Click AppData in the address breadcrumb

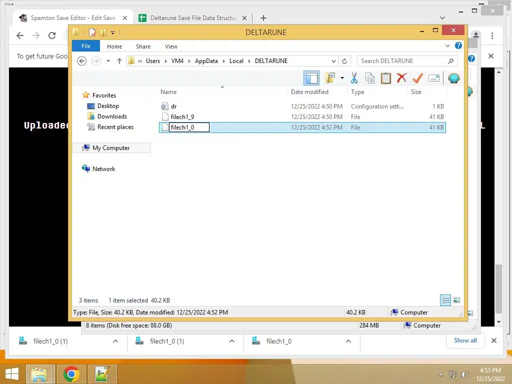[x=206, y=61]
